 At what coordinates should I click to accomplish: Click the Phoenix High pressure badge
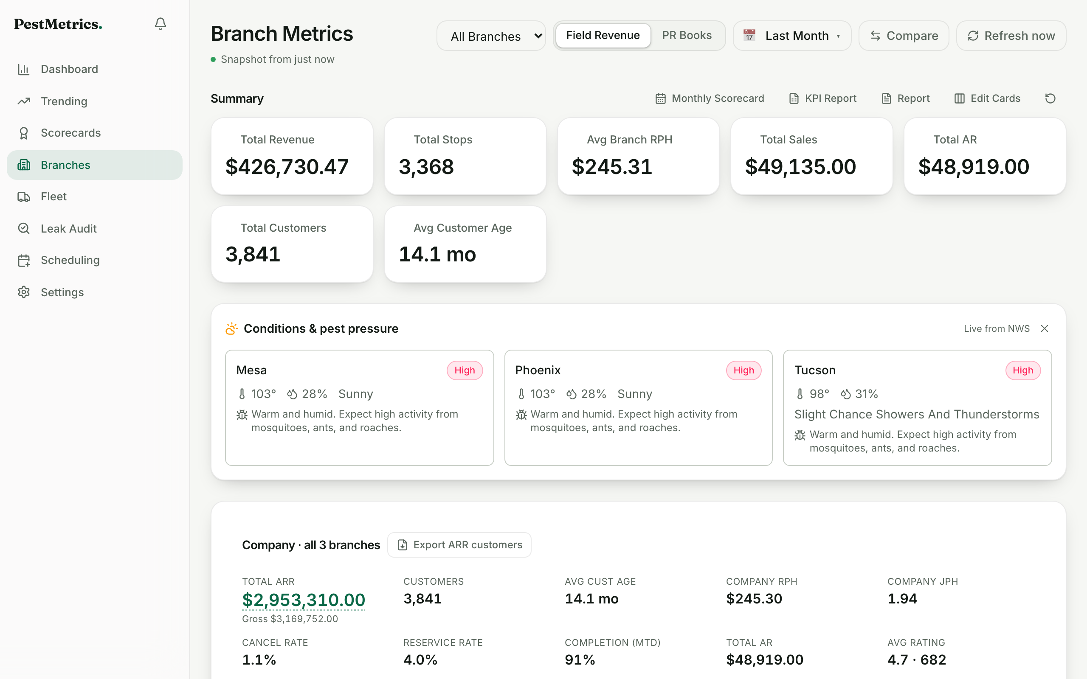pyautogui.click(x=743, y=370)
